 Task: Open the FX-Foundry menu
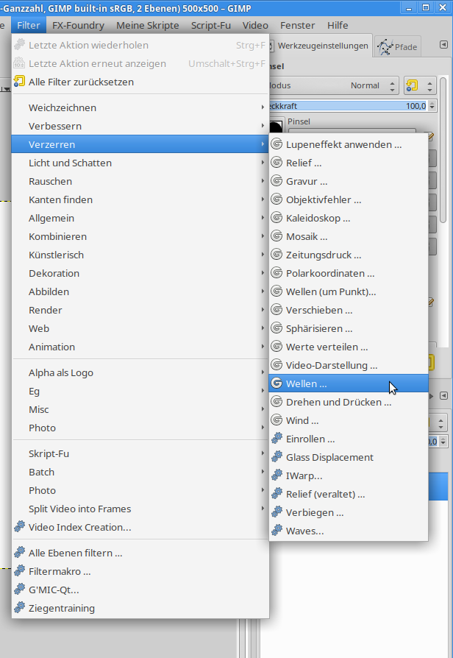(x=78, y=25)
